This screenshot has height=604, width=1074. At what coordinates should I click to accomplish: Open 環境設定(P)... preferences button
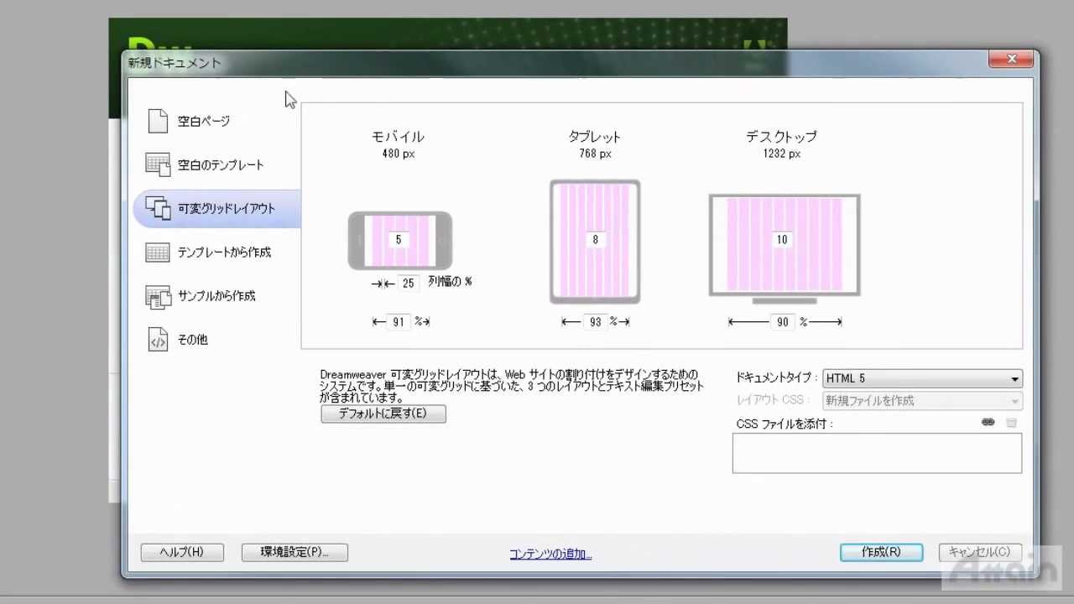coord(295,552)
